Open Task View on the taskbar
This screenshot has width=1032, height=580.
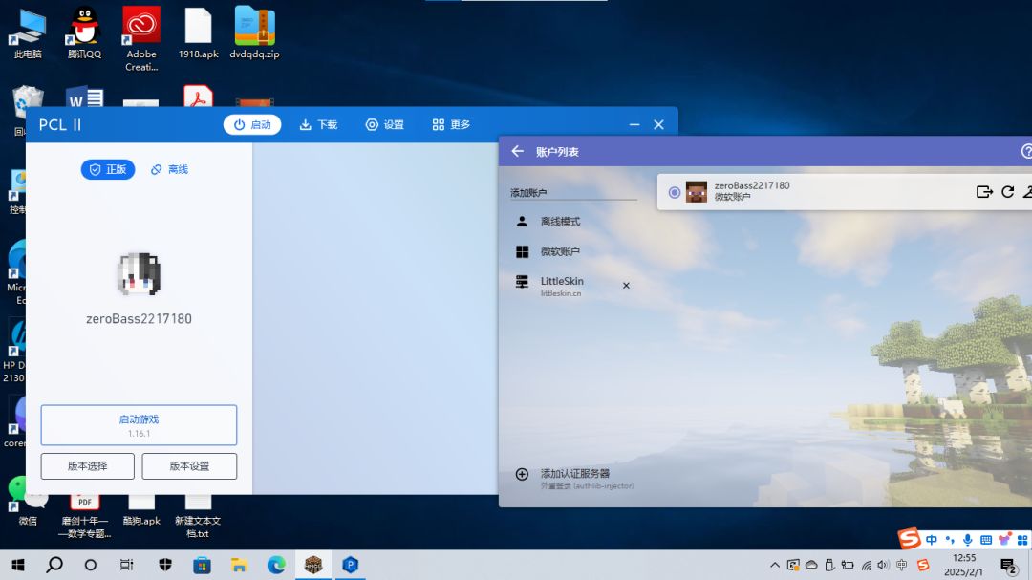pos(126,565)
